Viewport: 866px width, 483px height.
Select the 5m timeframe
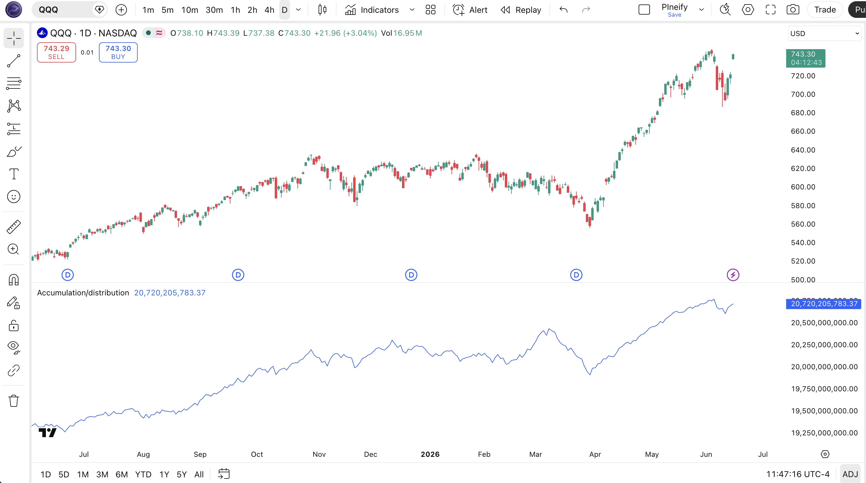click(167, 10)
